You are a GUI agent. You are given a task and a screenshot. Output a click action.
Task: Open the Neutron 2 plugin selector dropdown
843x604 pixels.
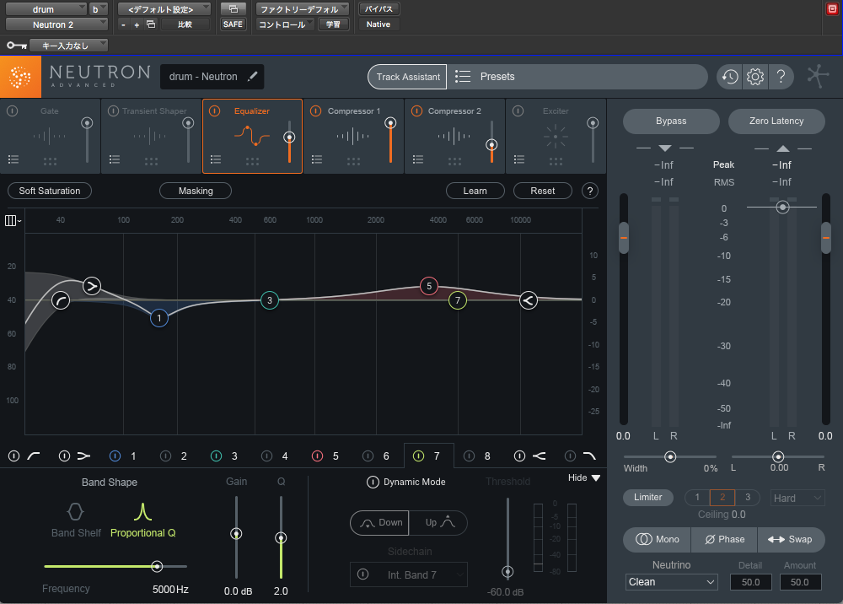56,24
